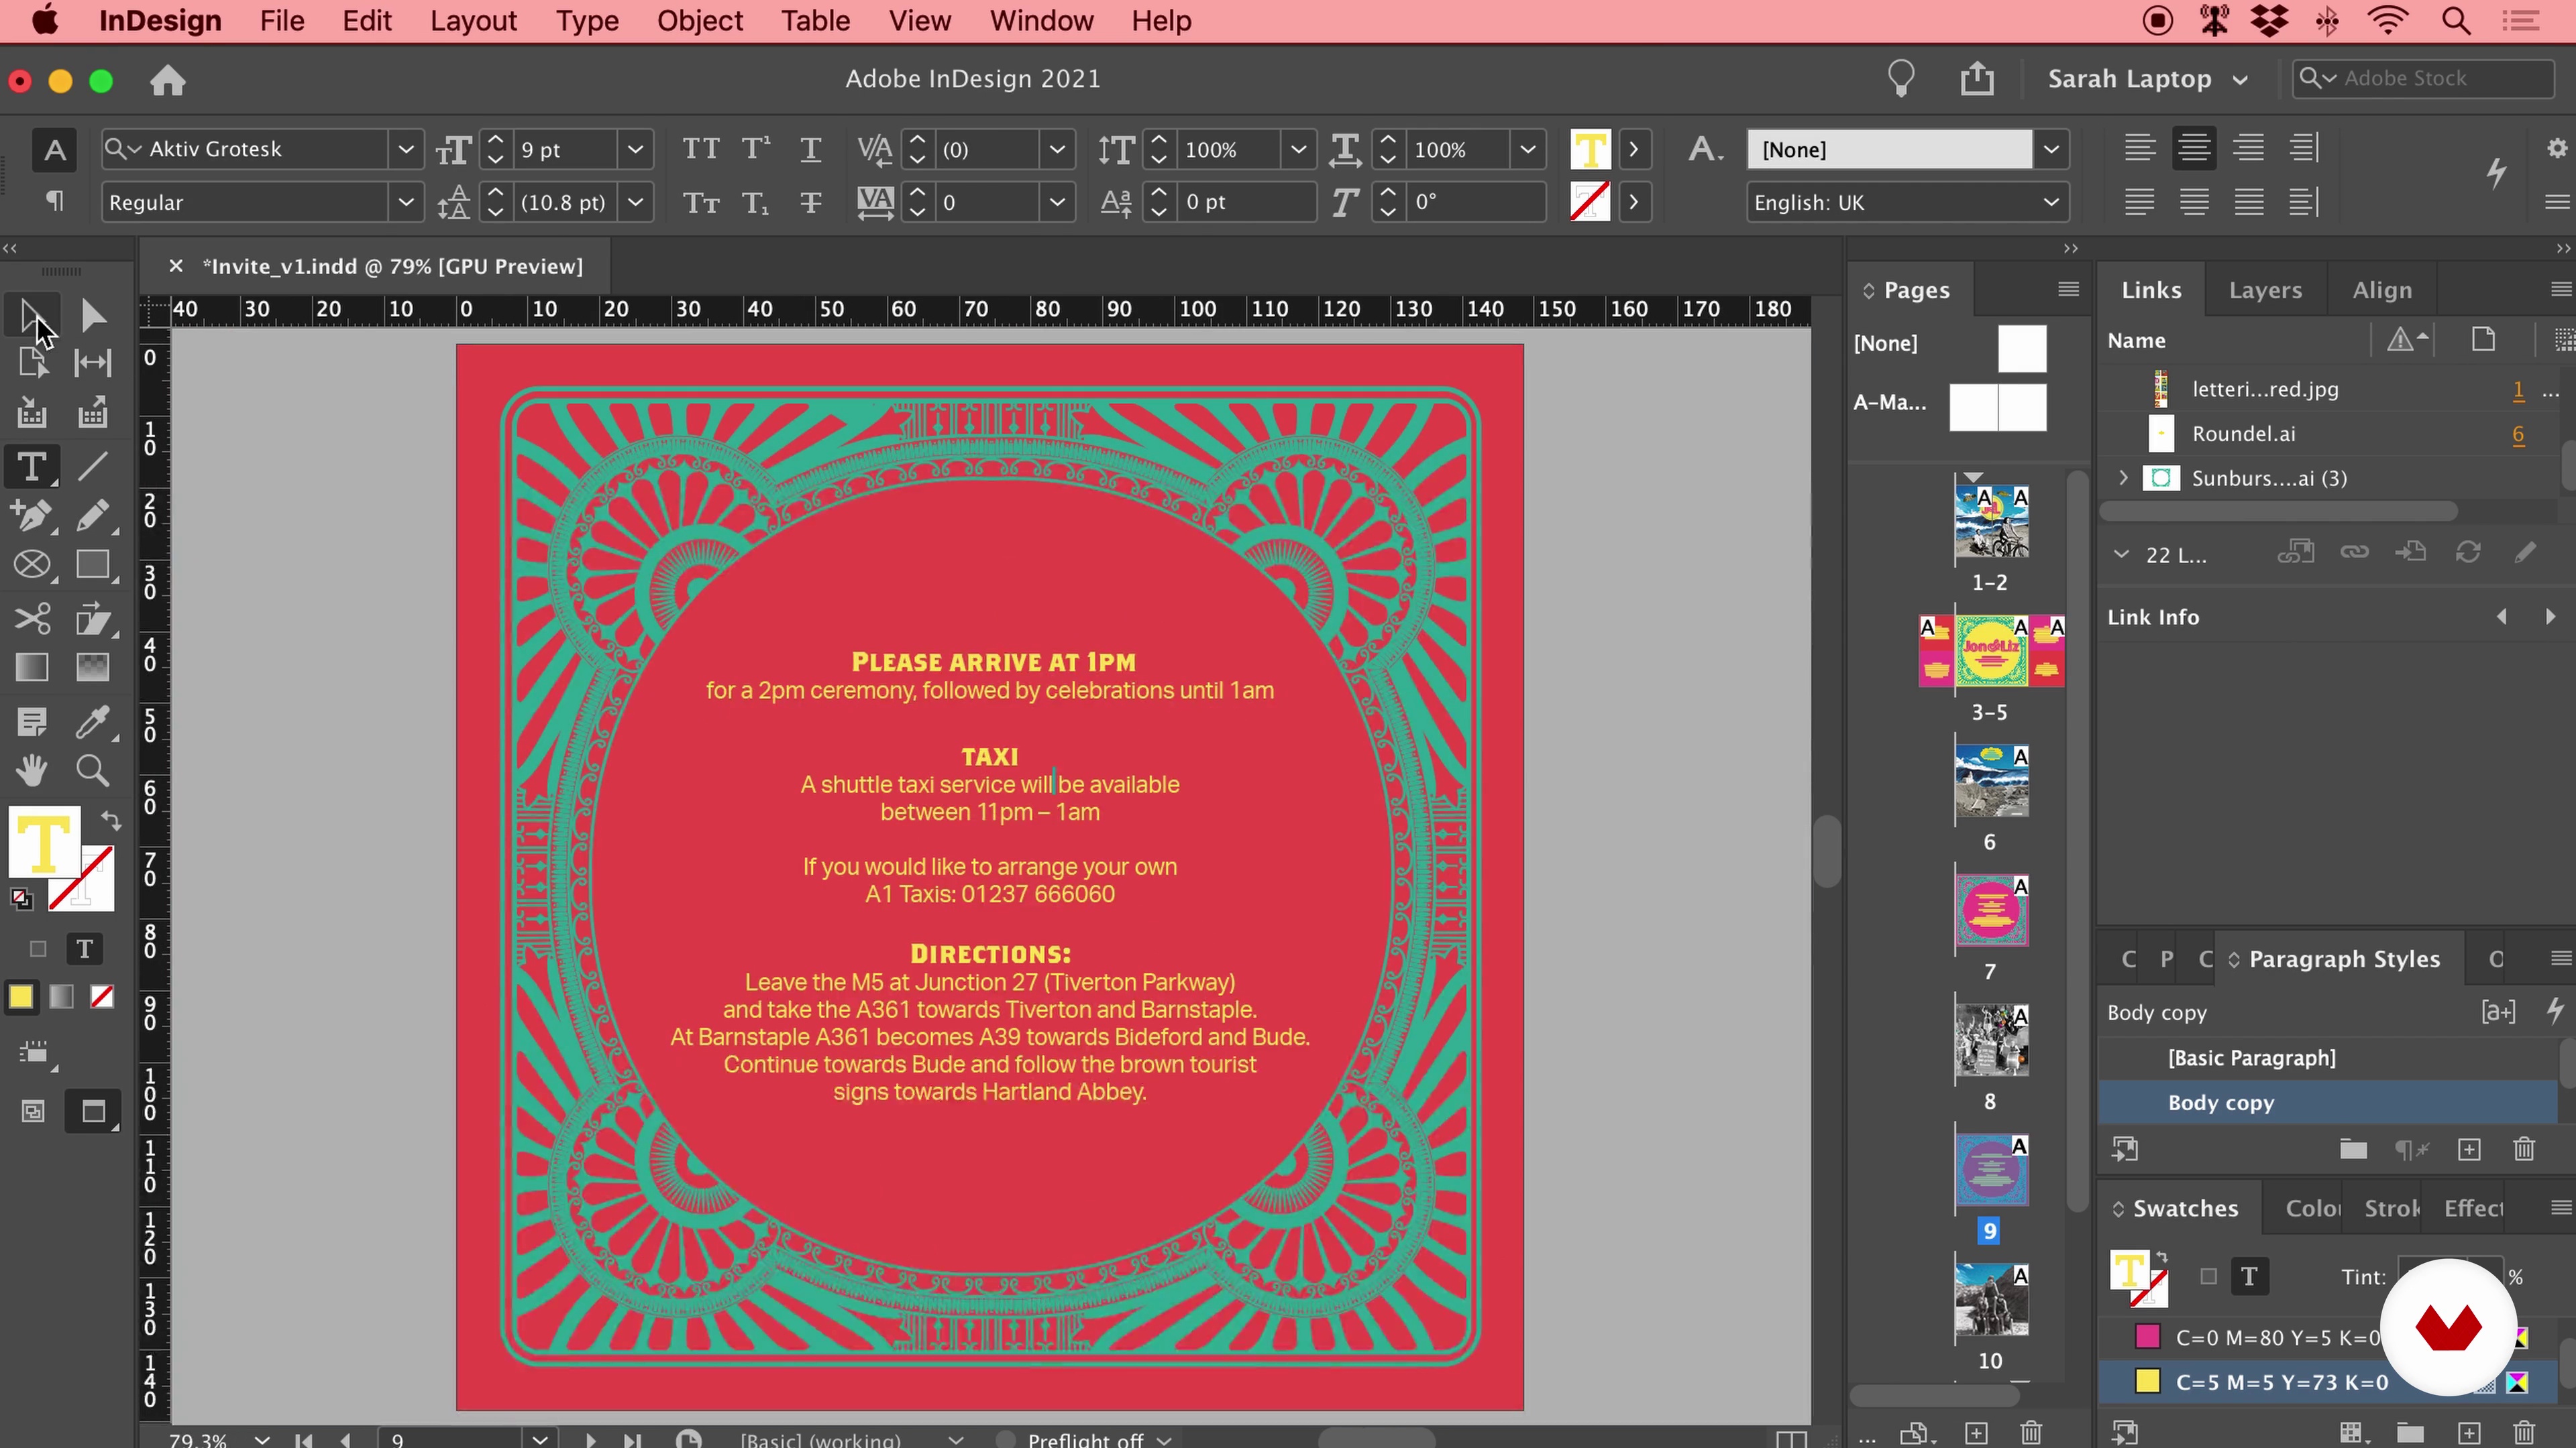The image size is (2576, 1448).
Task: Delete selected paragraph style trash icon
Action: pos(2524,1149)
